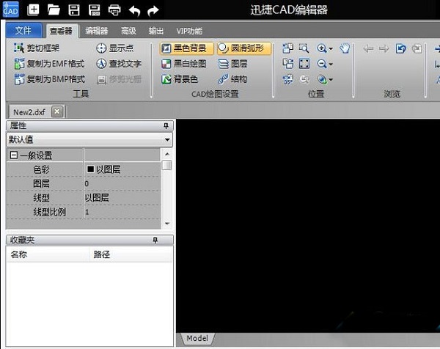Toggle the 收藏夹 panel pin
Viewport: 440px width, 349px height.
[x=155, y=240]
